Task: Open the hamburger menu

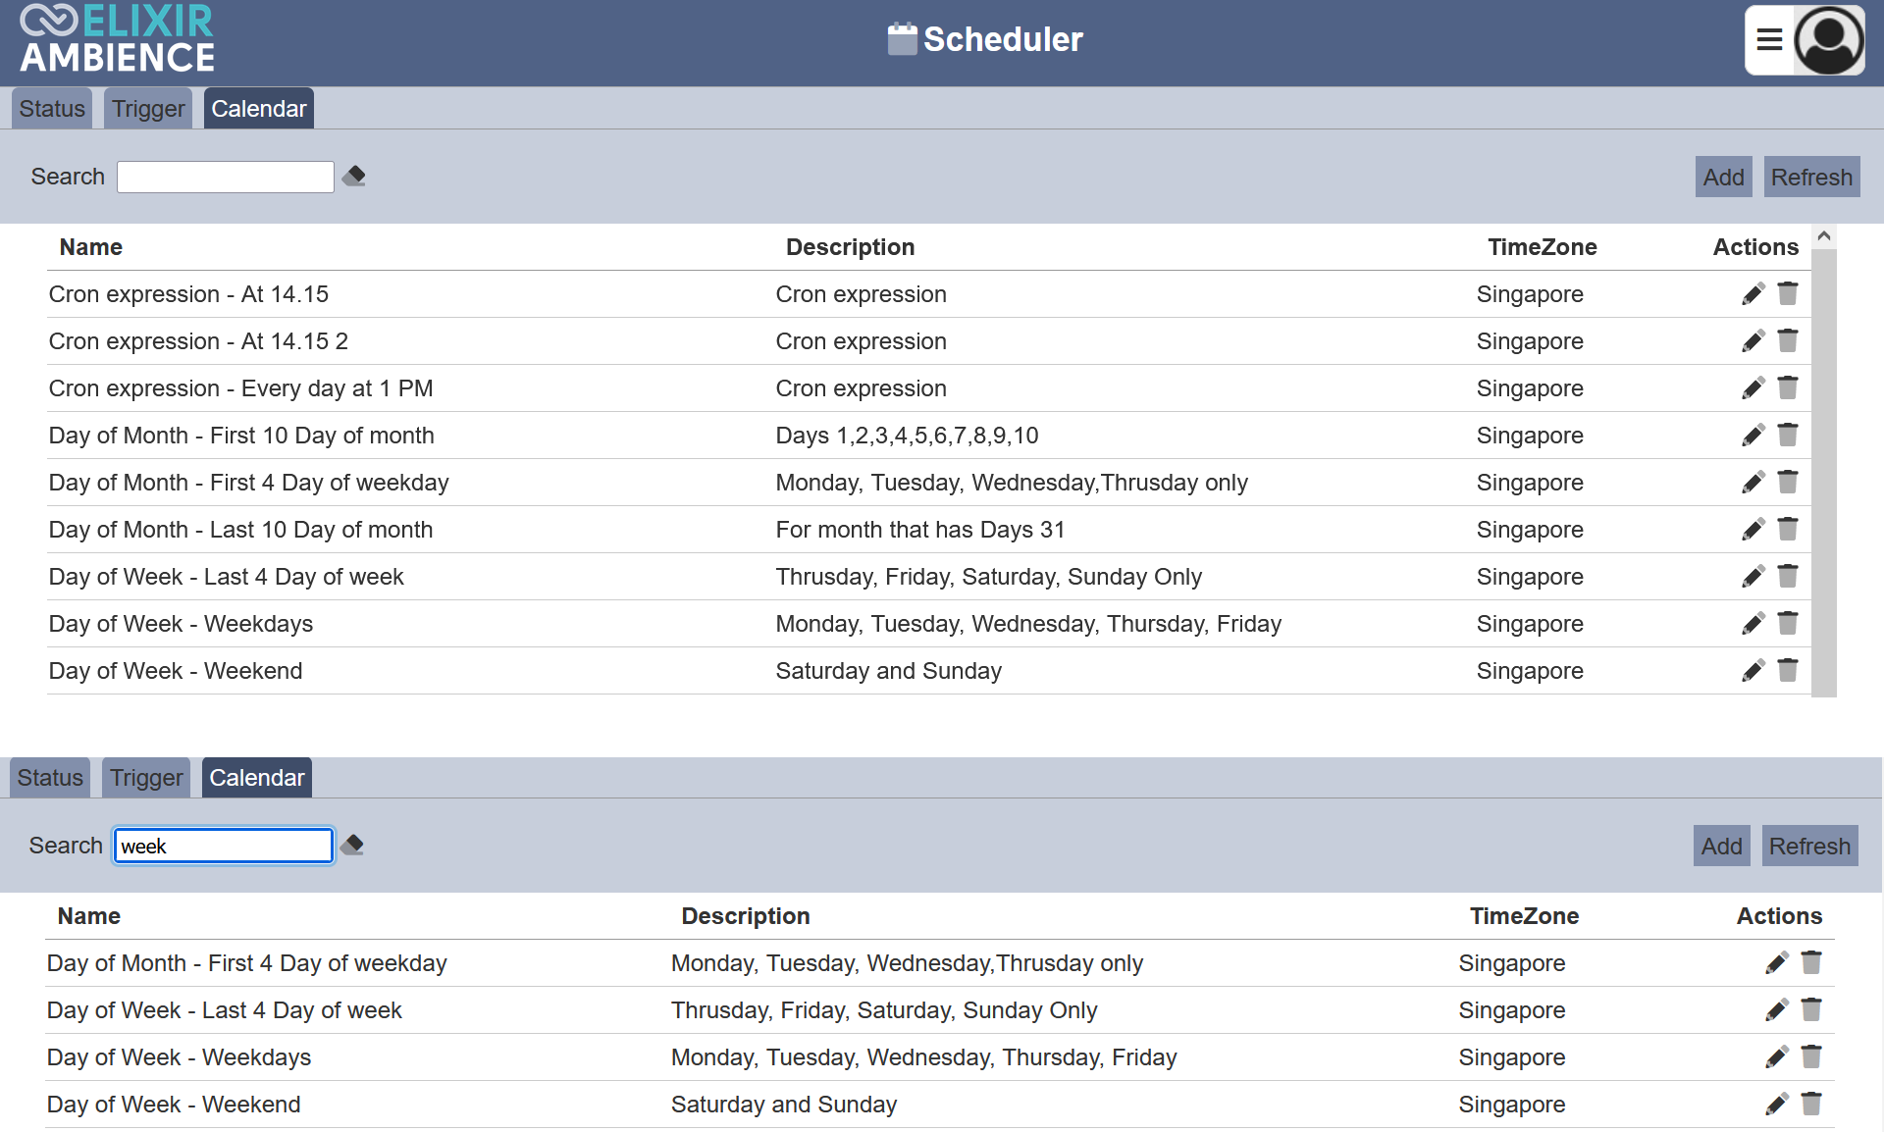Action: point(1769,40)
